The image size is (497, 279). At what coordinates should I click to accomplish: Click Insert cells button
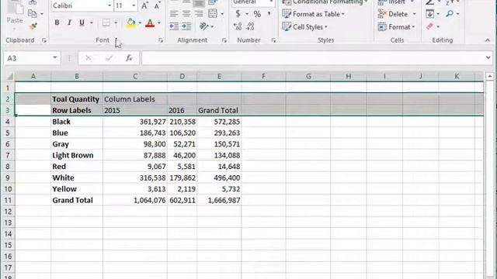[x=391, y=2]
